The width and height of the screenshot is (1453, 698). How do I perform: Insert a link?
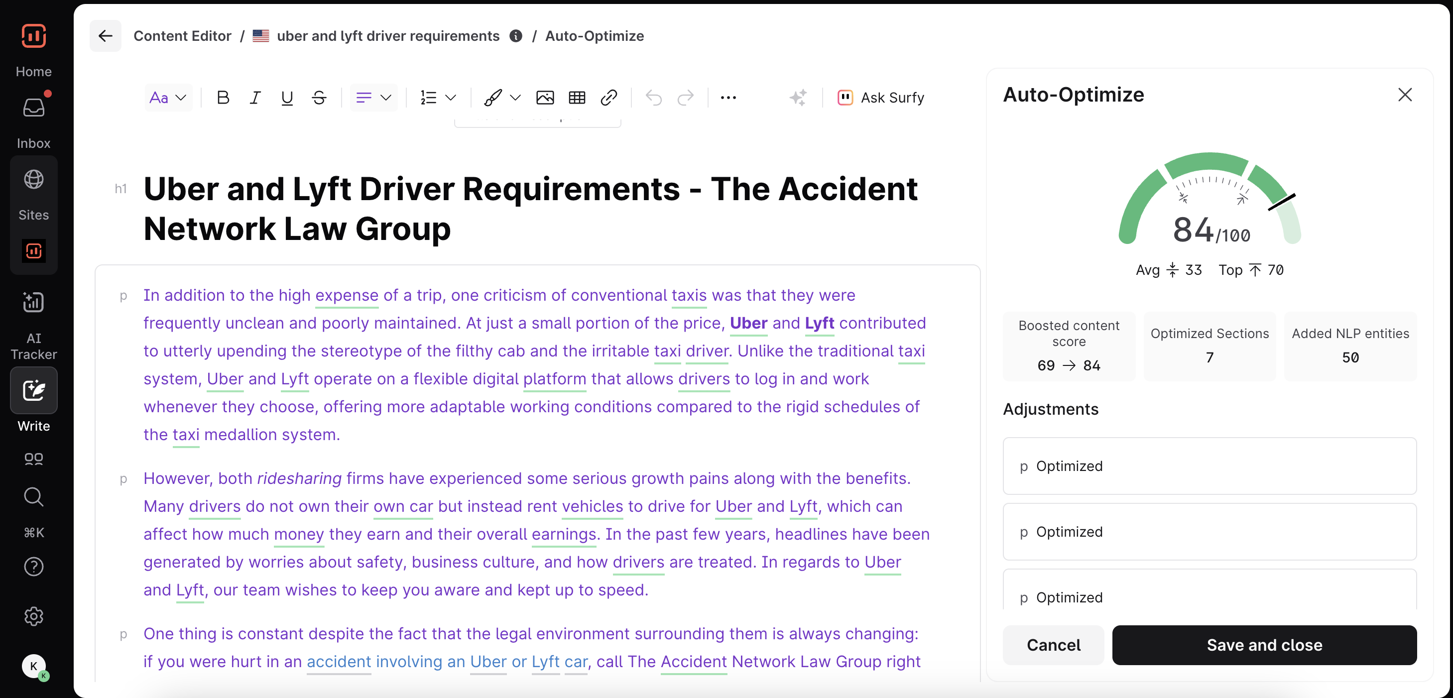[608, 98]
